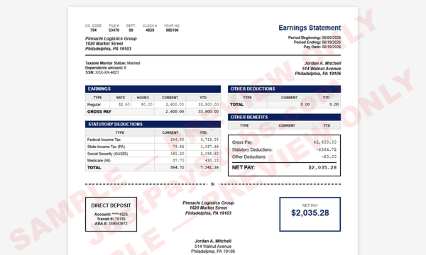The image size is (426, 255).
Task: Click Social Security current 161.20
Action: [x=177, y=154]
